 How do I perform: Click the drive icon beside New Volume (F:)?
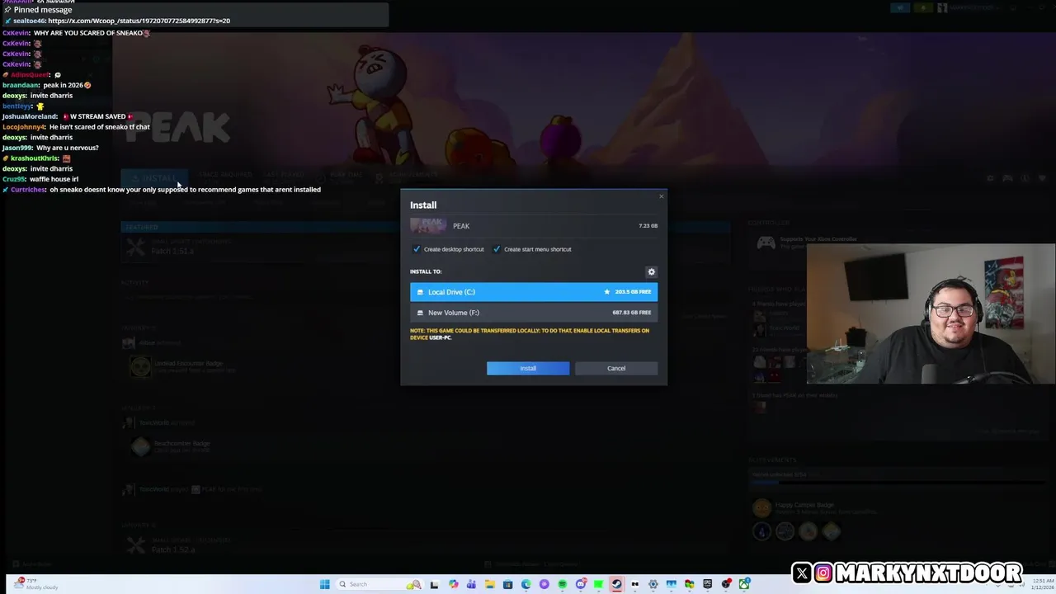pyautogui.click(x=420, y=313)
